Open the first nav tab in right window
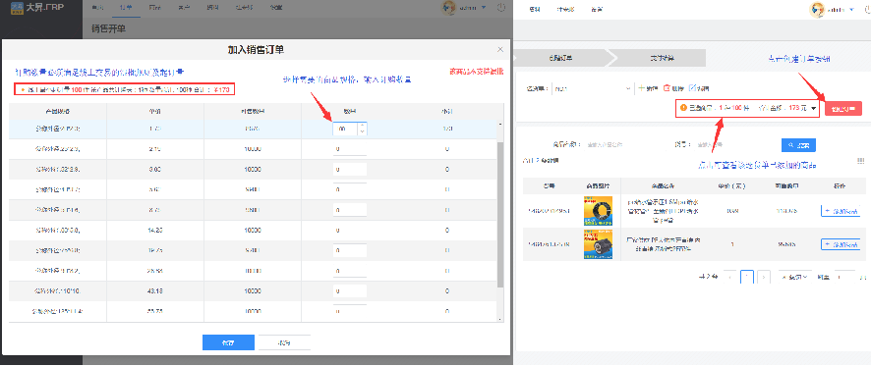The height and width of the screenshot is (366, 871). point(535,10)
